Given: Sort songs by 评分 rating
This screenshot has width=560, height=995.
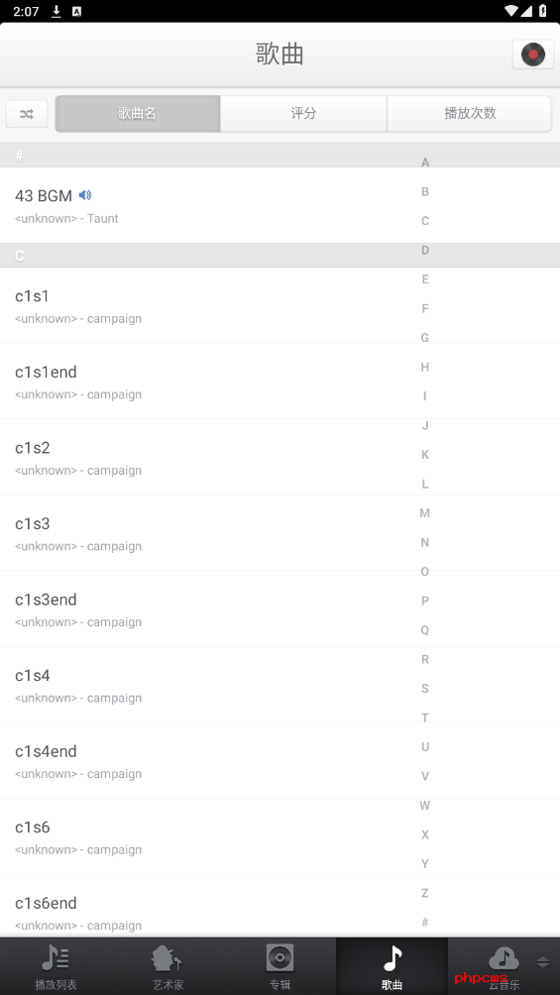Looking at the screenshot, I should 303,114.
